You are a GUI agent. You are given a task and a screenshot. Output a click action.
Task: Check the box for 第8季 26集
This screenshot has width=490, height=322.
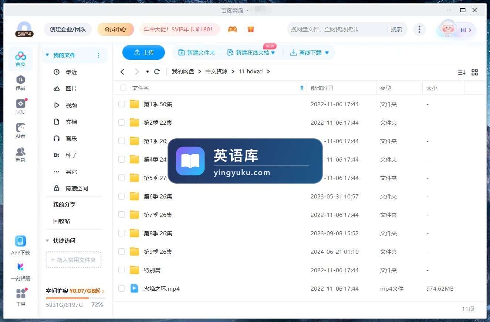pos(122,233)
